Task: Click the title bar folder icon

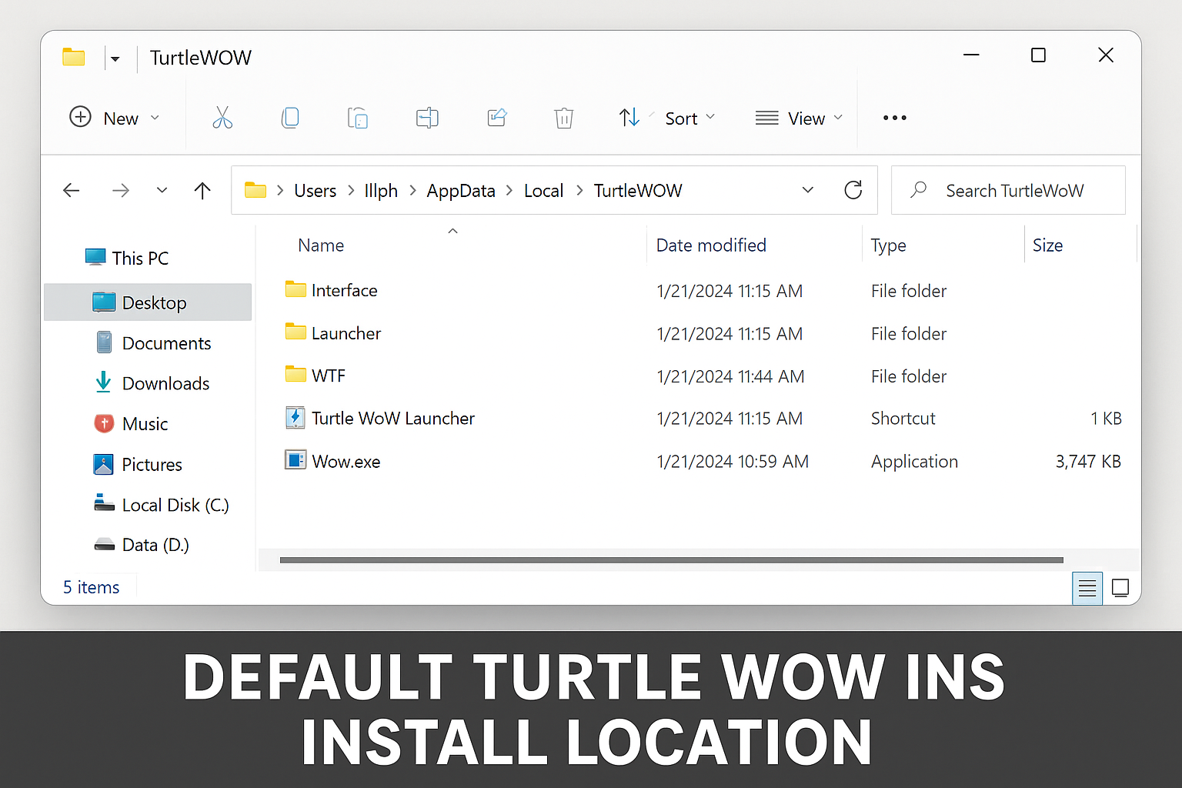Action: click(74, 57)
